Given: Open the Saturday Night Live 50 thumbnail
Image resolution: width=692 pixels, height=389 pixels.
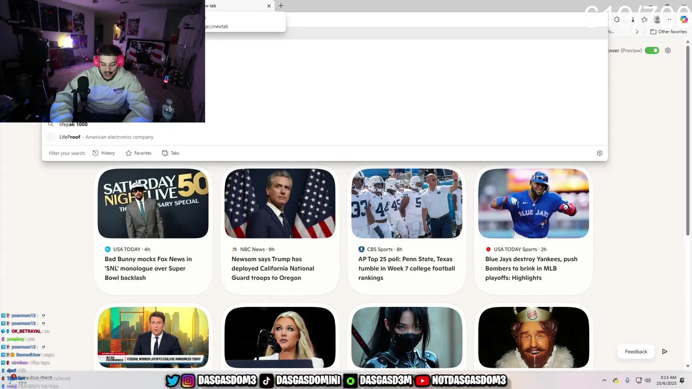Looking at the screenshot, I should (153, 203).
